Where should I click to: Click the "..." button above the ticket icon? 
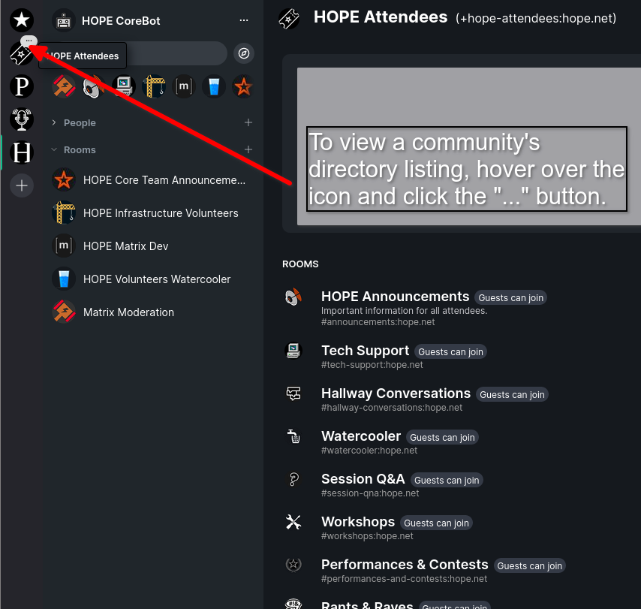coord(29,41)
